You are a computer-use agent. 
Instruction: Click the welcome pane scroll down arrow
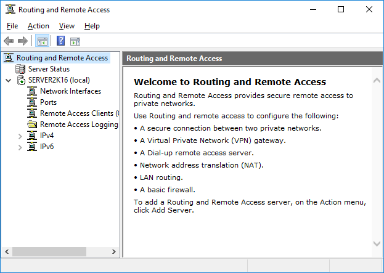377,243
